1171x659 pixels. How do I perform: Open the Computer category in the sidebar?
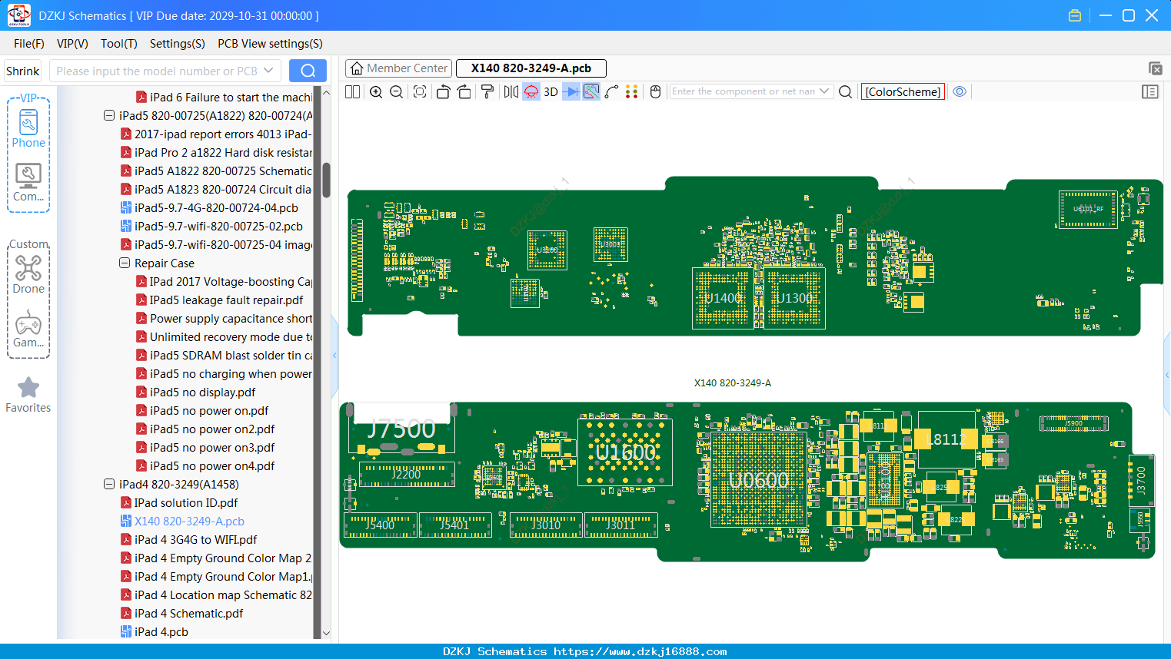[x=28, y=183]
